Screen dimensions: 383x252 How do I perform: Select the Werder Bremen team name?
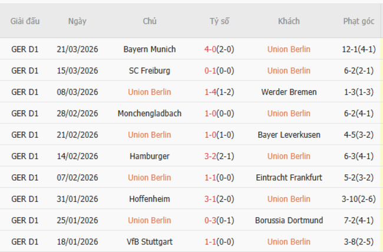coord(289,92)
